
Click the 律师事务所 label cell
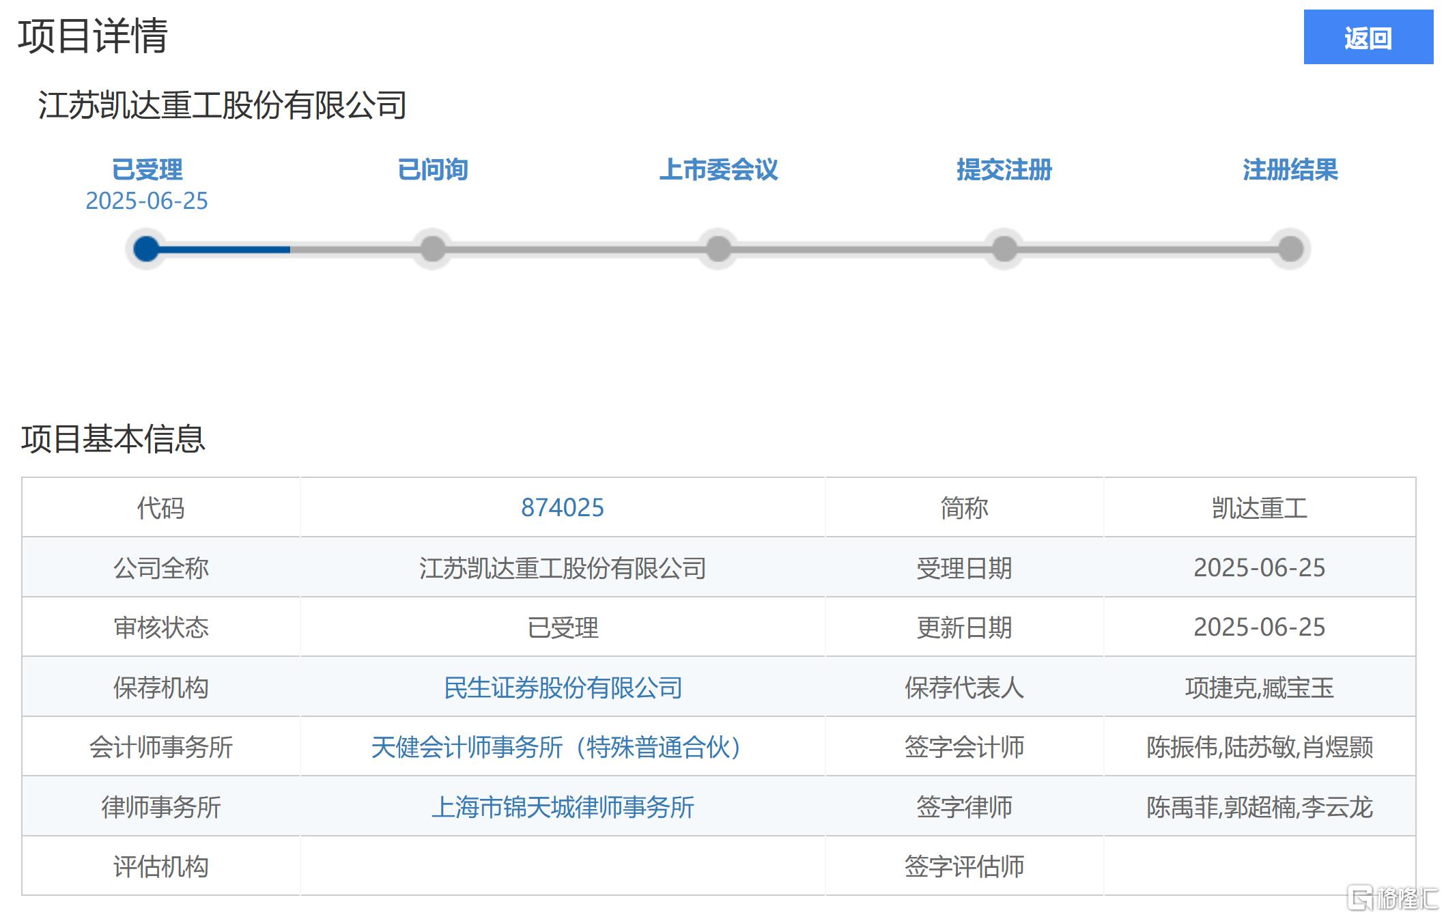tap(161, 806)
